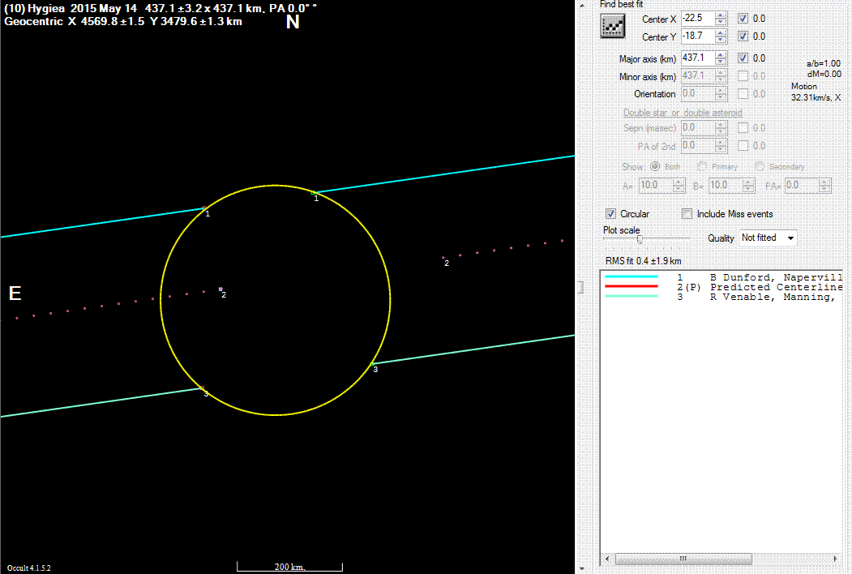Click the plot's vertical scrollbar thumb
Image resolution: width=852 pixels, height=574 pixels.
[x=581, y=287]
